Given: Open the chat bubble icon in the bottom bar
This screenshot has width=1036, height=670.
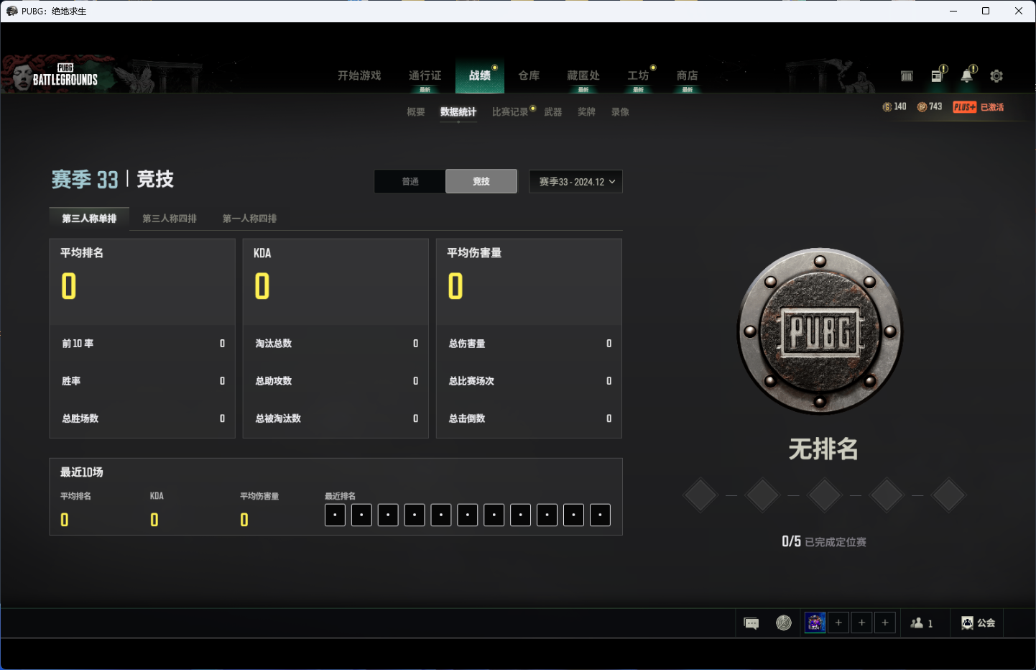Looking at the screenshot, I should (751, 623).
